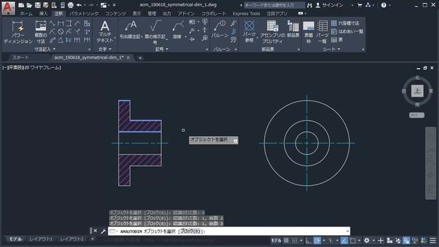Switch to the パラメトリック ribbon tab

(x=84, y=14)
